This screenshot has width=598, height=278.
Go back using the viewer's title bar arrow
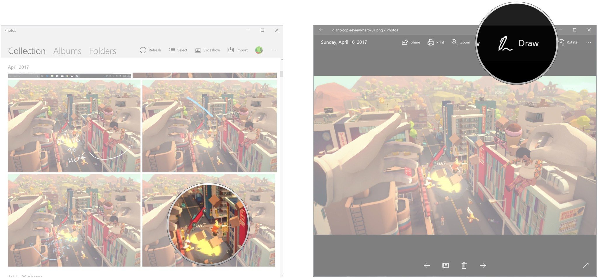[321, 30]
